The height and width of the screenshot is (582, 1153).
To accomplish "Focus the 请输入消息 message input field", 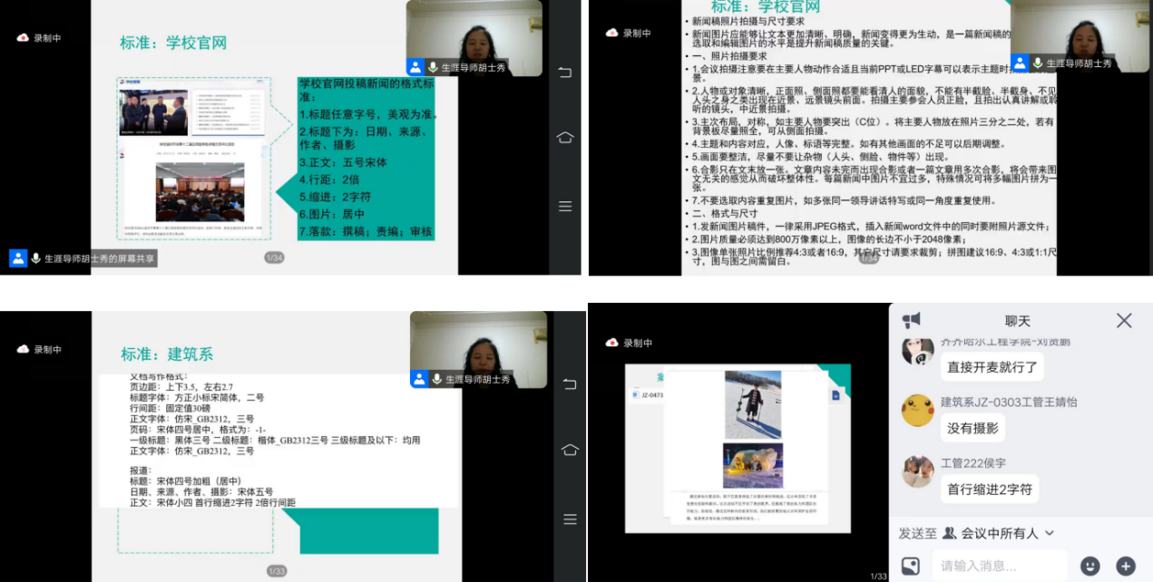I will pyautogui.click(x=998, y=566).
